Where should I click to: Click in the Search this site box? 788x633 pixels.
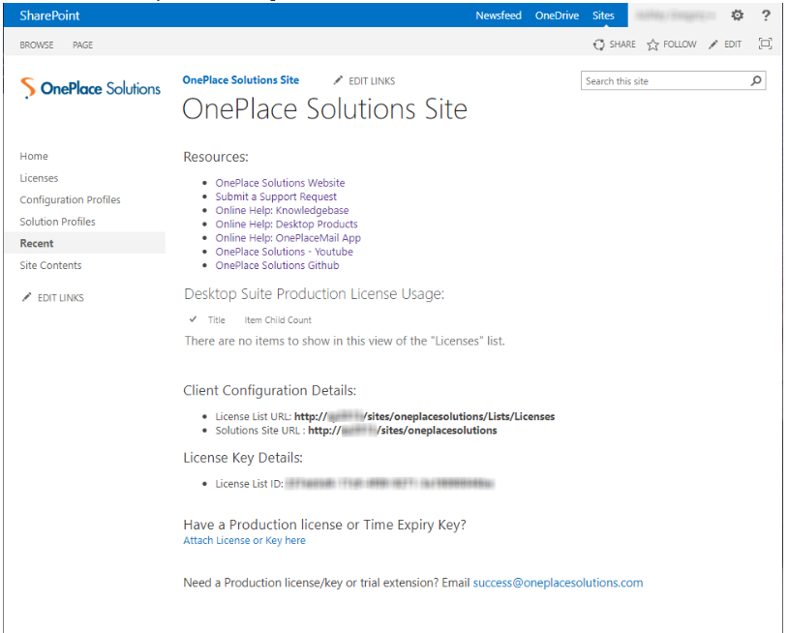coord(663,81)
